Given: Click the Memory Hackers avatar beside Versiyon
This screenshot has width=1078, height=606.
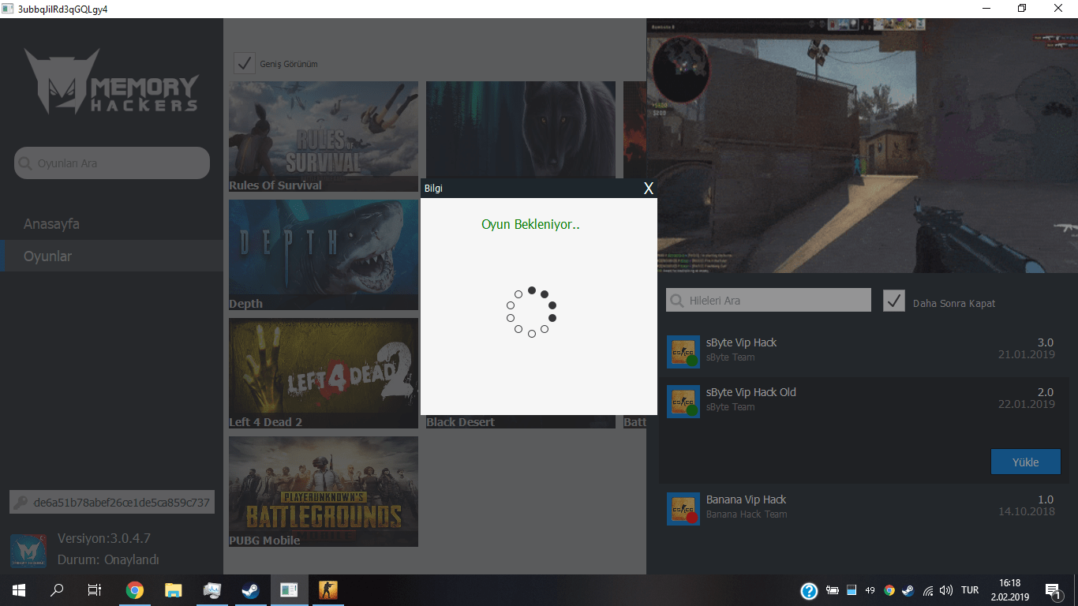Looking at the screenshot, I should 28,551.
